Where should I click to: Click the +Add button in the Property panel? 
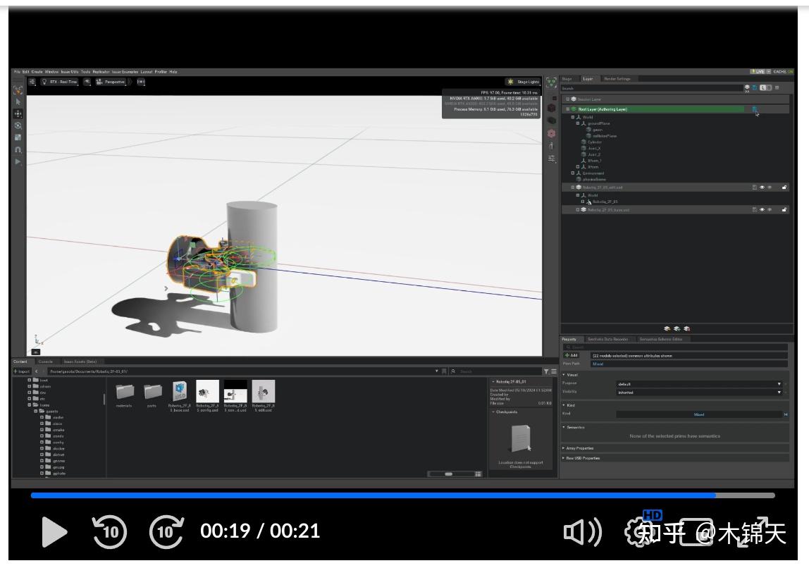[571, 355]
